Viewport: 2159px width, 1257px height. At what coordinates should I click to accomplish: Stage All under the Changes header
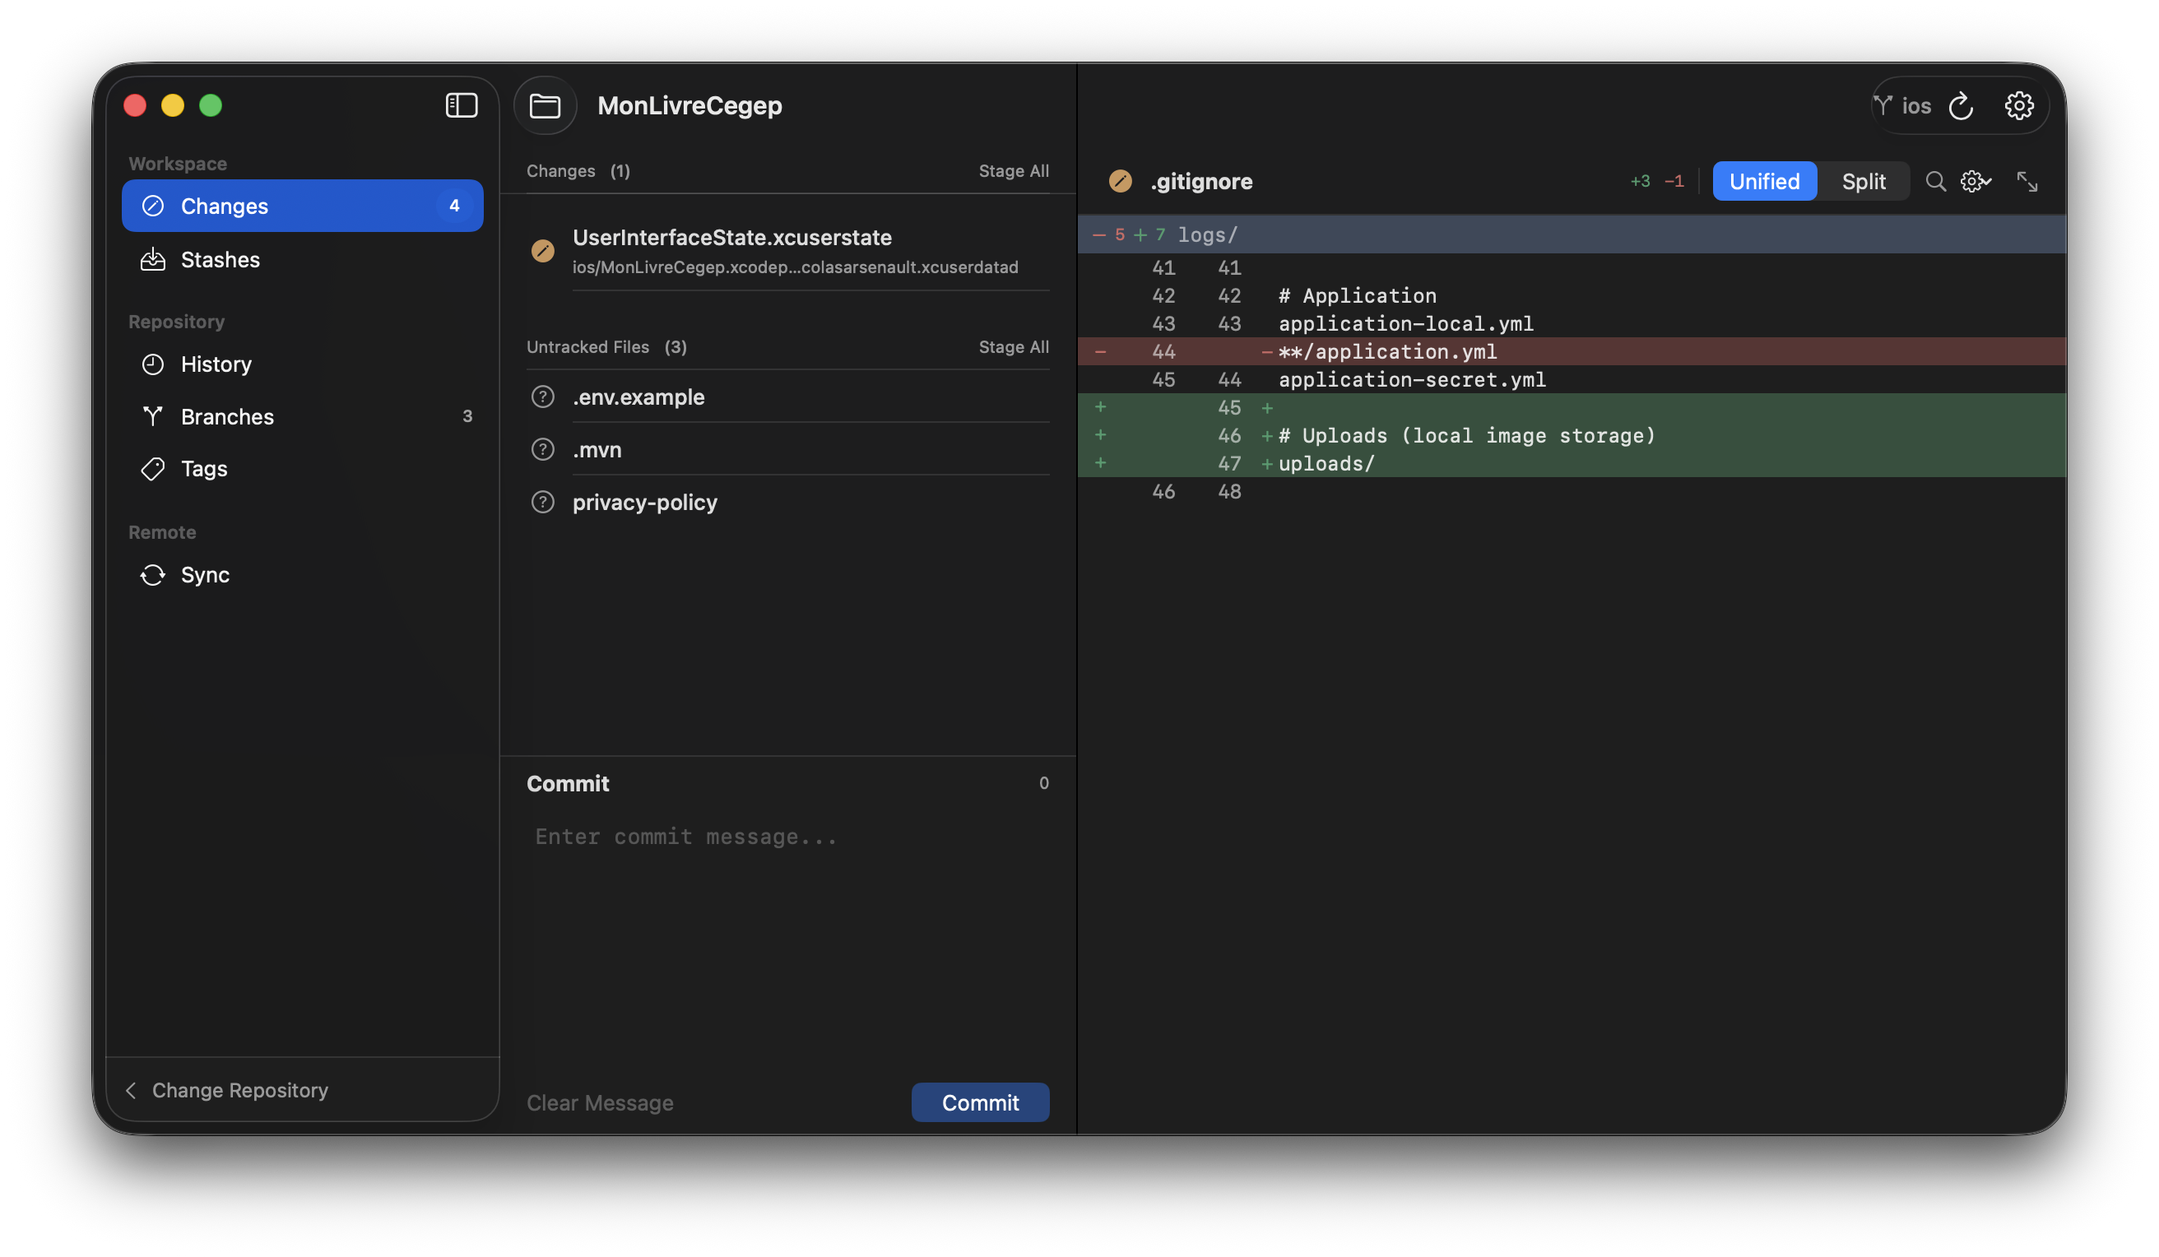coord(1014,170)
